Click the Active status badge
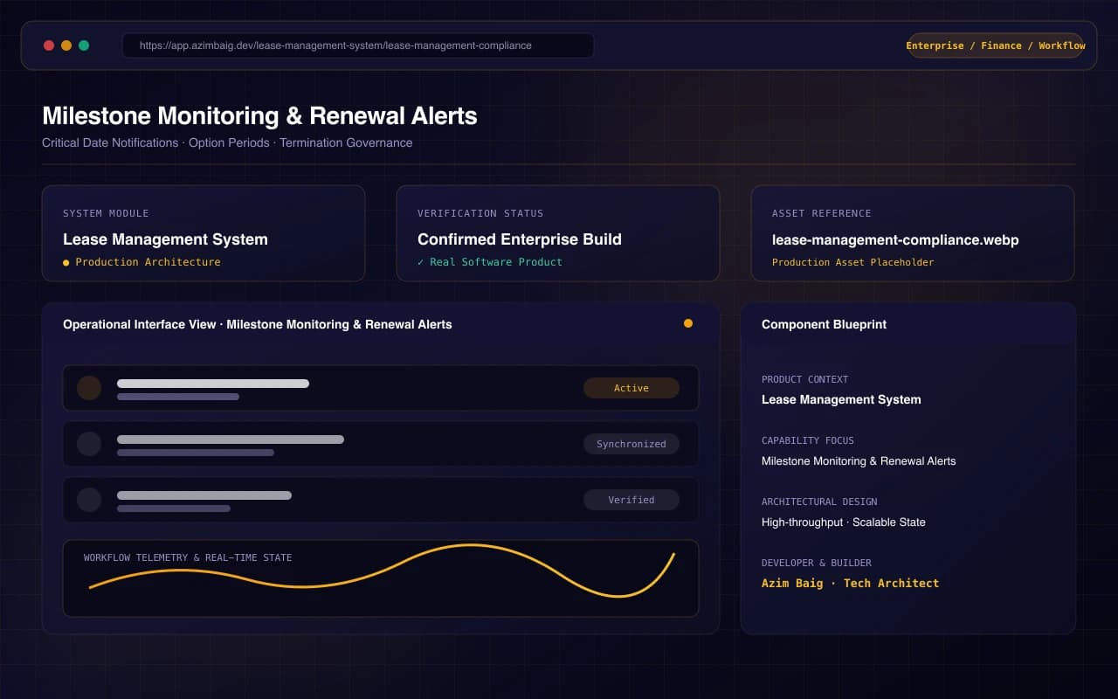Screen dimensions: 1118x699 tap(631, 388)
